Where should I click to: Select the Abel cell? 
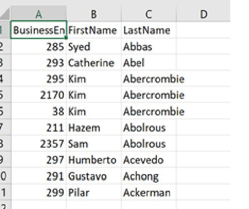point(149,63)
